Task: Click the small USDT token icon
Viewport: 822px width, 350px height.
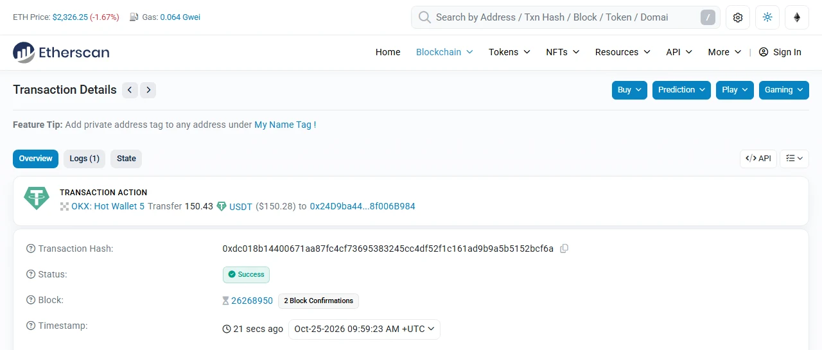Action: pos(222,207)
